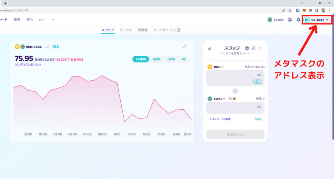Select the 1か月 chart range

click(171, 59)
